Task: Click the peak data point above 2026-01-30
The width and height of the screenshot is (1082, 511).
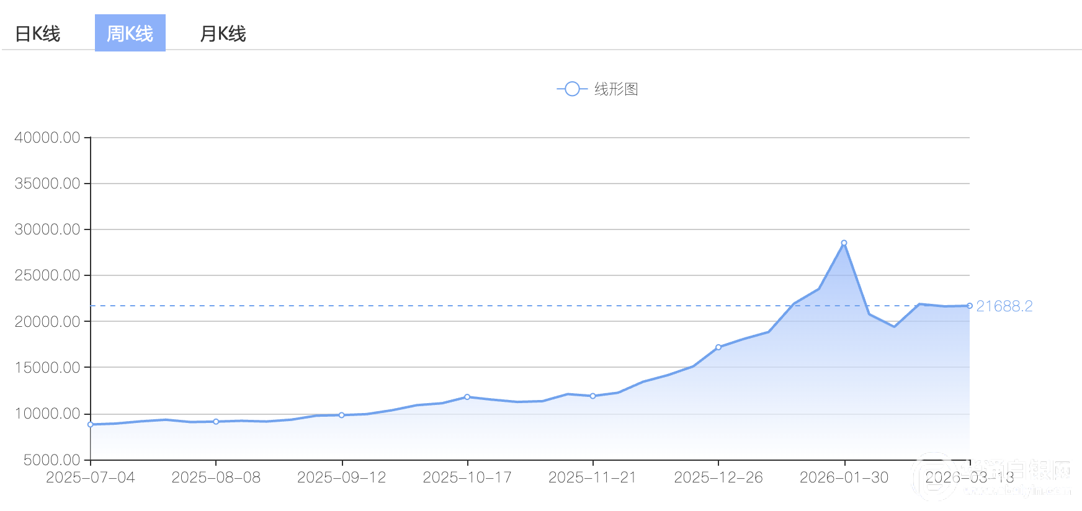Action: tap(844, 243)
